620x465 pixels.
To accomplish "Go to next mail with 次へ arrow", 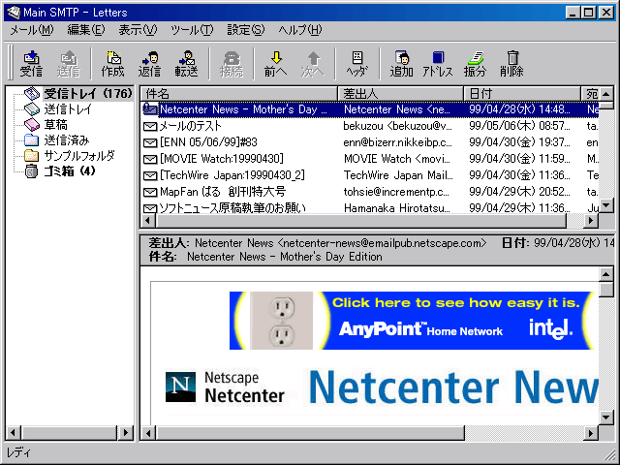I will (x=313, y=64).
